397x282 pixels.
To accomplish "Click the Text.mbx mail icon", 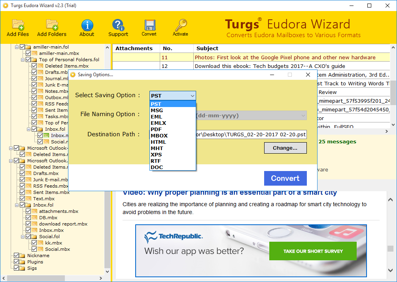I will click(28, 199).
